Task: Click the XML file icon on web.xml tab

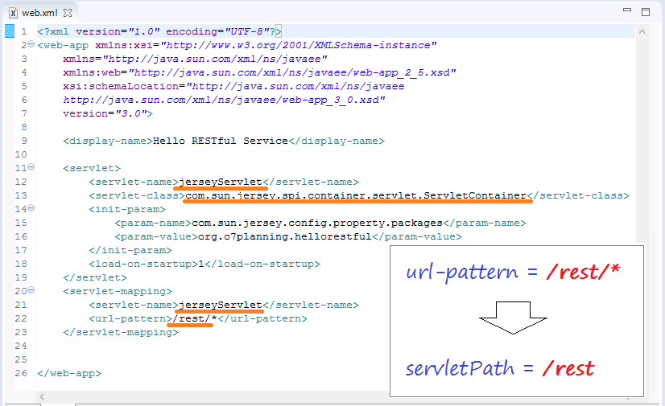Action: point(13,13)
